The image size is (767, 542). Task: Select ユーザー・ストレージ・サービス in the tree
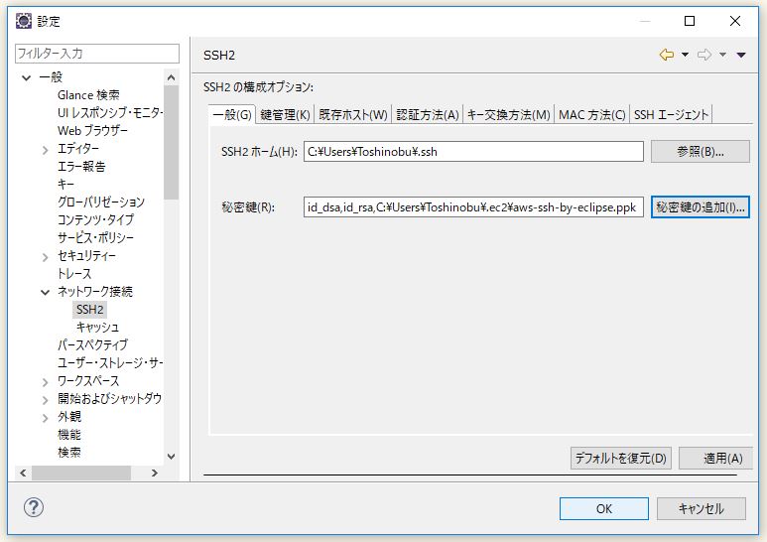(x=110, y=363)
